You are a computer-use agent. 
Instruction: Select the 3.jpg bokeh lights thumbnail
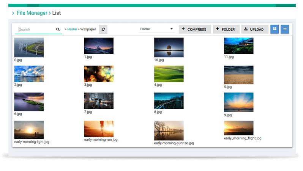tap(99, 74)
